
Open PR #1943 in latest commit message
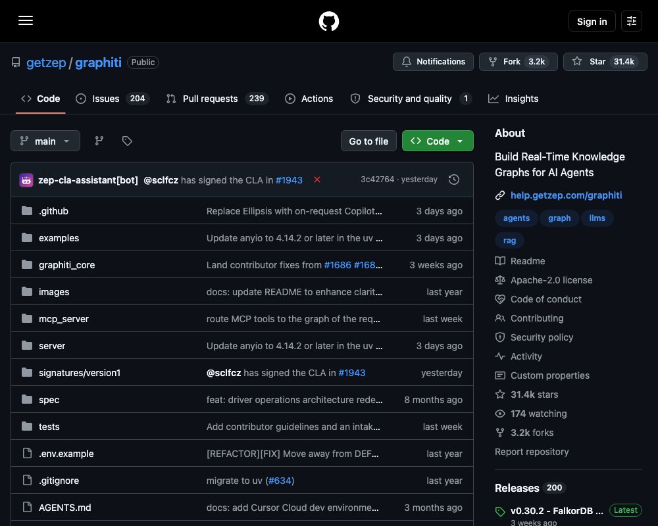coord(289,180)
